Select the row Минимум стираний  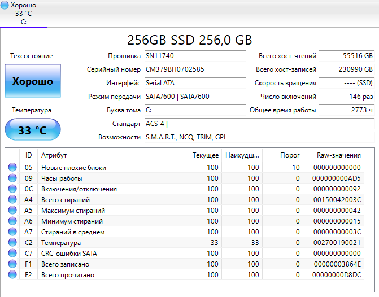(185, 221)
